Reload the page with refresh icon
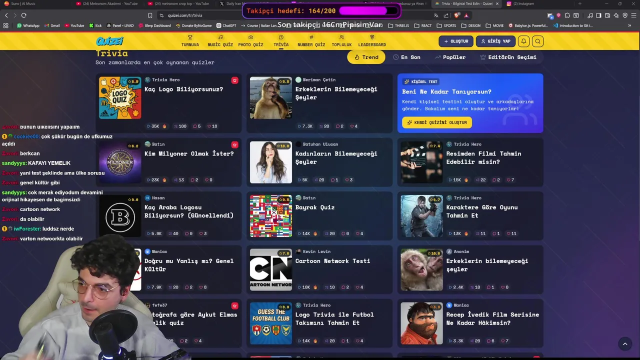The height and width of the screenshot is (360, 640). 24,15
